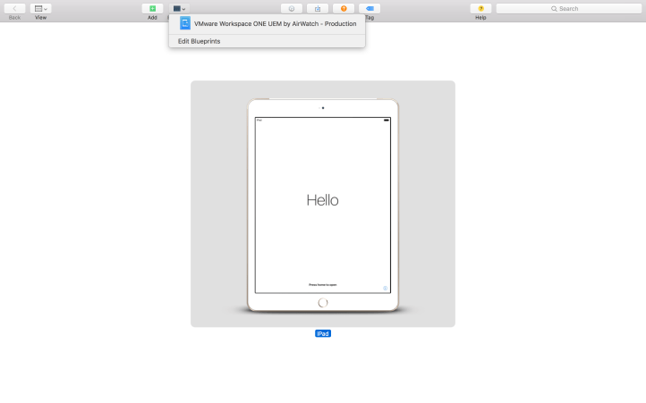Viewport: 646px width, 403px height.
Task: Open Help with the question-mark icon
Action: [480, 9]
